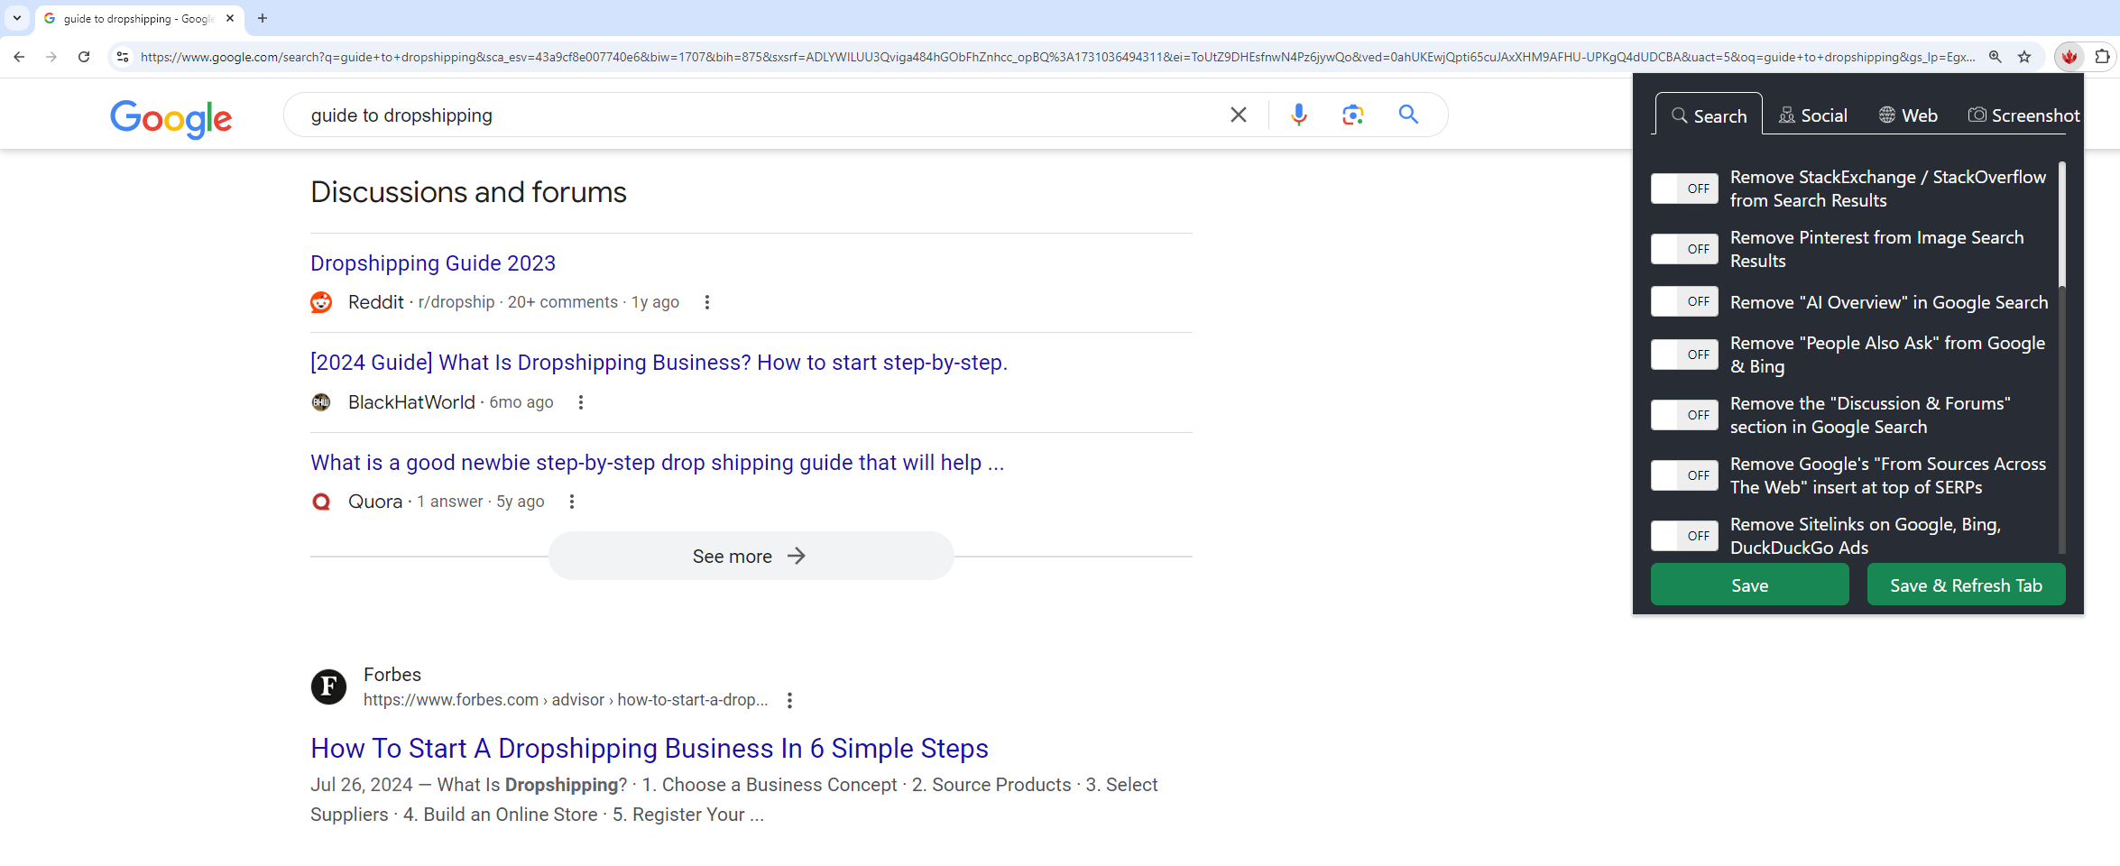
Task: Switch to the Search tab in the extension
Action: tap(1709, 115)
